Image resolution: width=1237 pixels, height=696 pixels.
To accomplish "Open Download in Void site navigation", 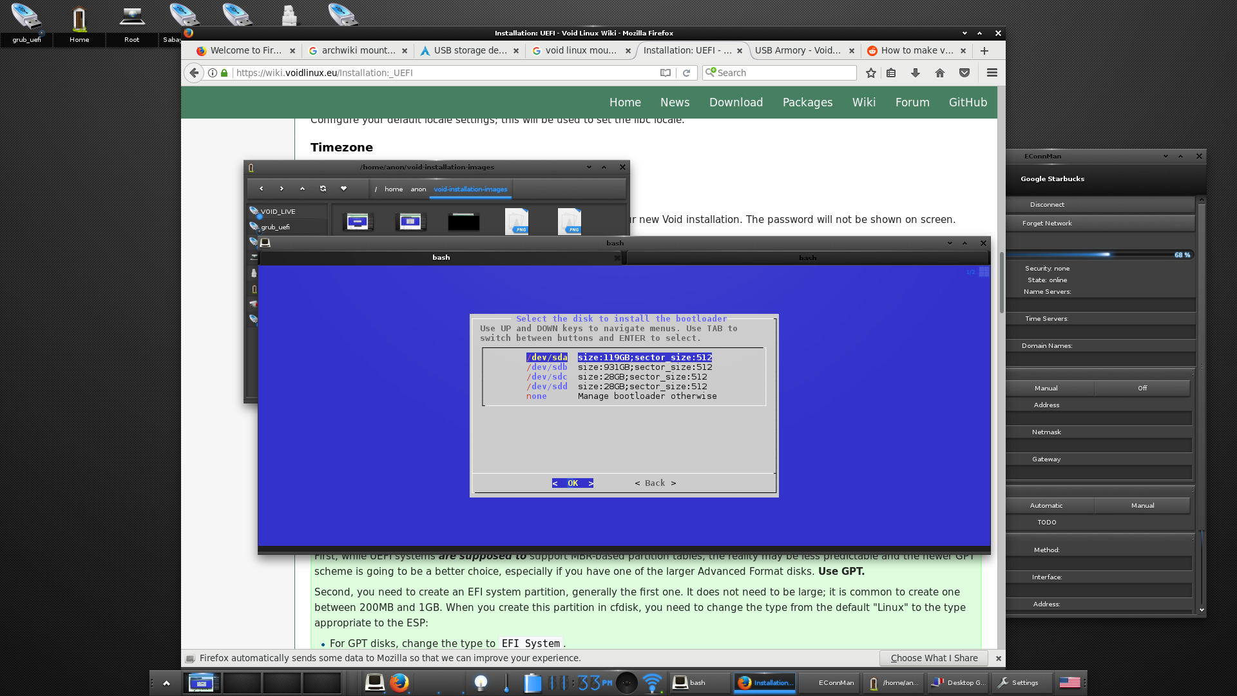I will pyautogui.click(x=736, y=102).
